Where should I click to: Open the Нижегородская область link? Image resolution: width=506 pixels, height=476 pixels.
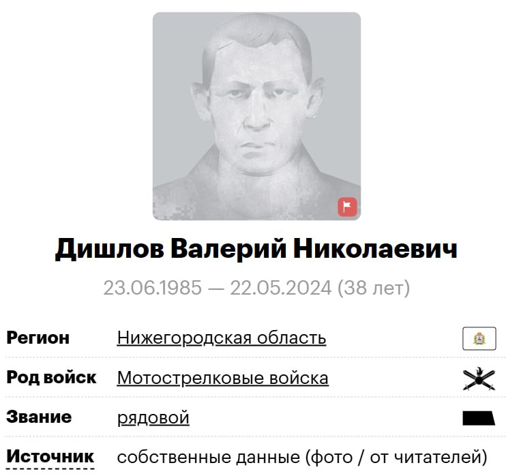[222, 338]
